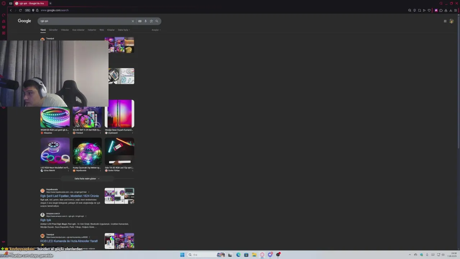Start Google voice search with microphone
The image size is (460, 259).
tap(146, 21)
